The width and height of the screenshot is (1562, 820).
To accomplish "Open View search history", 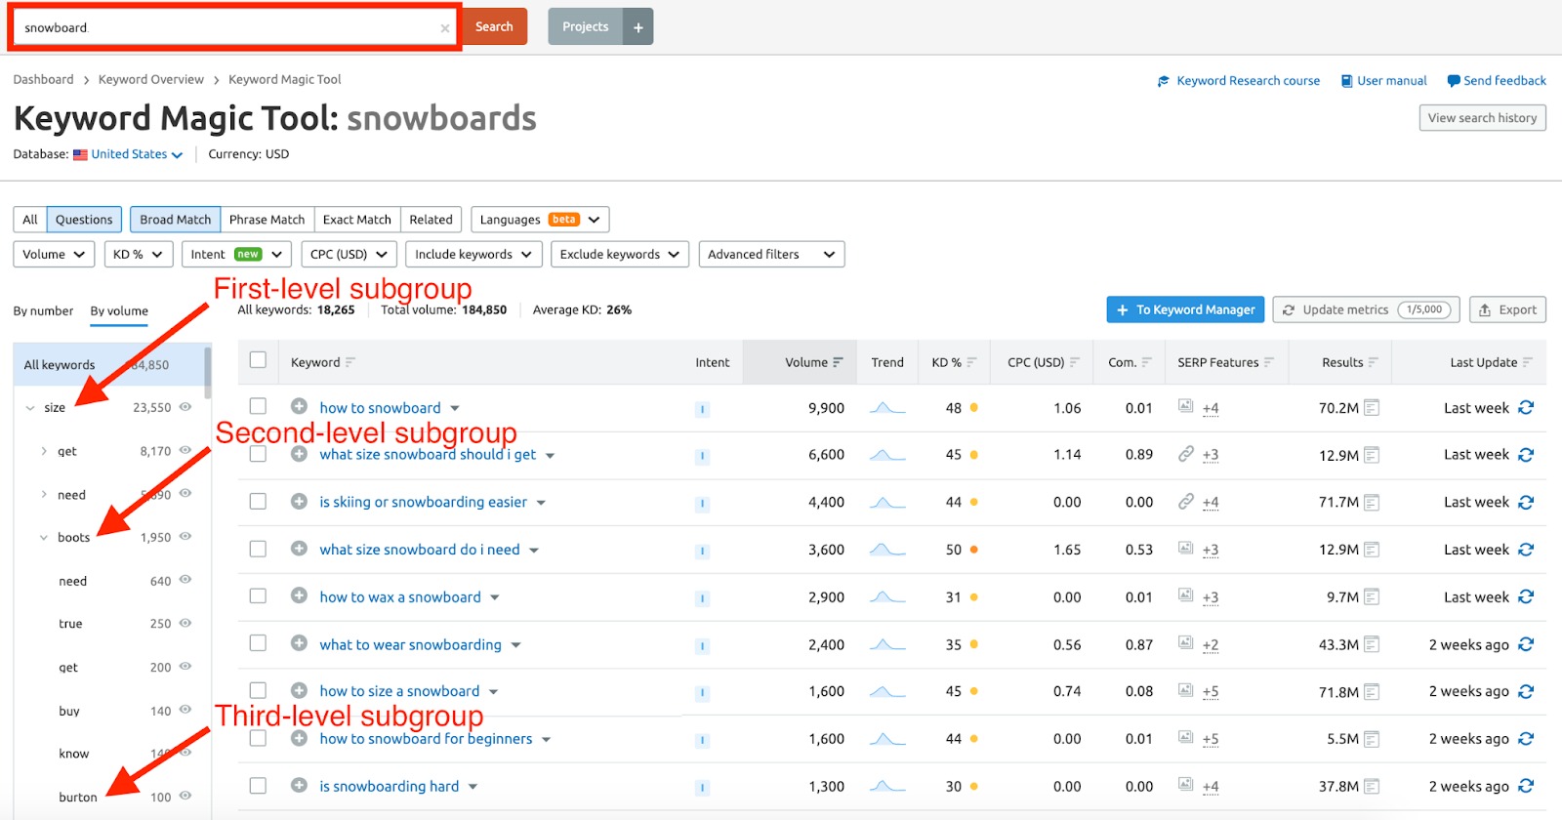I will [1482, 118].
